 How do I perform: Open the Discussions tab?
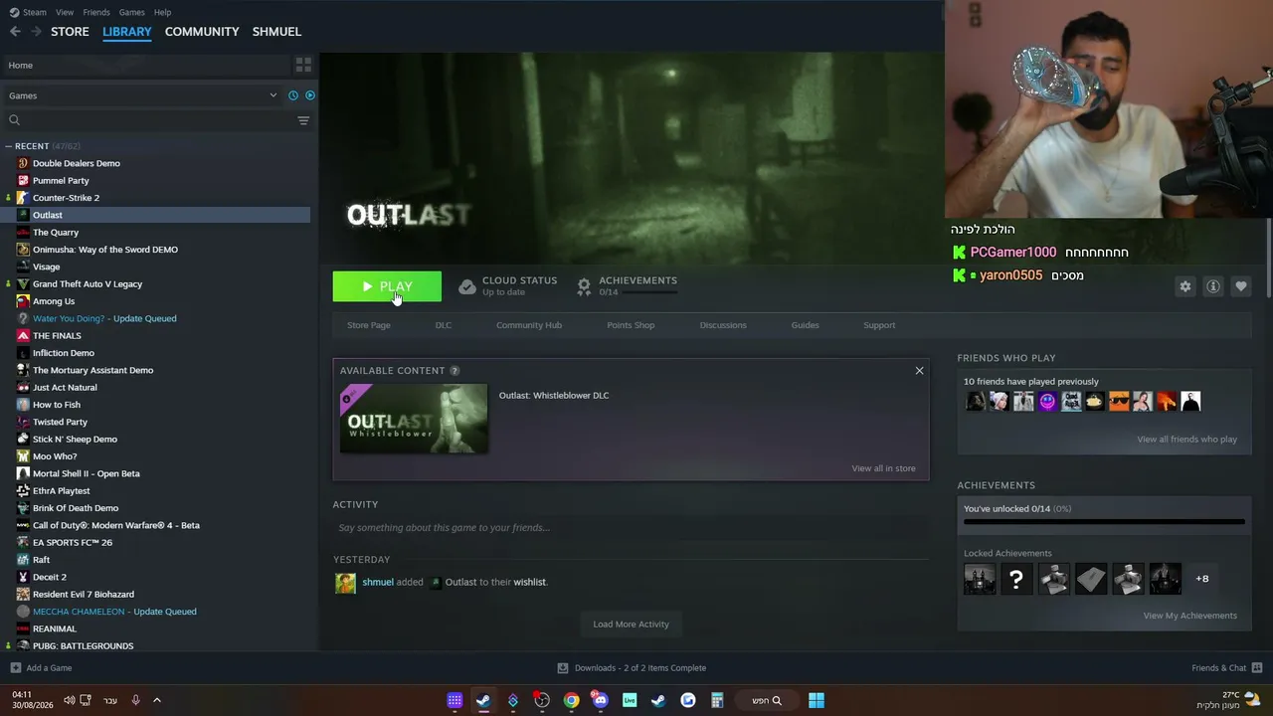(x=723, y=325)
